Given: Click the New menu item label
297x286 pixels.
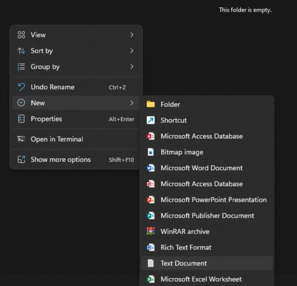Looking at the screenshot, I should pyautogui.click(x=38, y=103).
